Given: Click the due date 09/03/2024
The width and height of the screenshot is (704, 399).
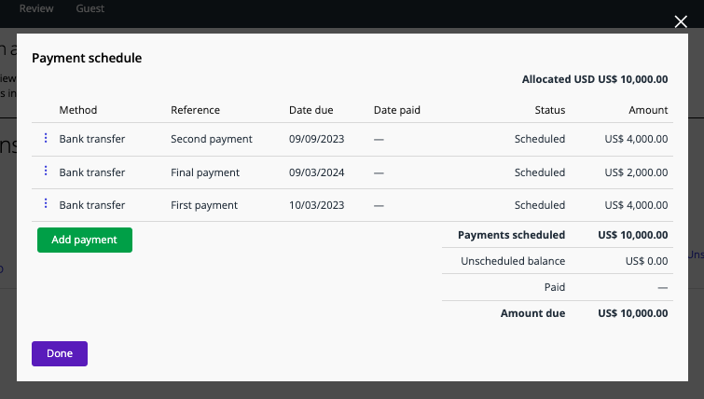Looking at the screenshot, I should point(316,172).
